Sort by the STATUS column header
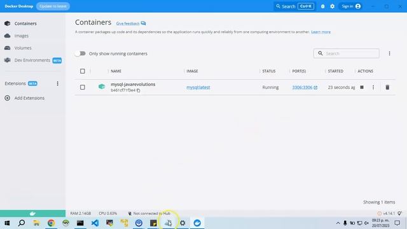 coord(269,71)
